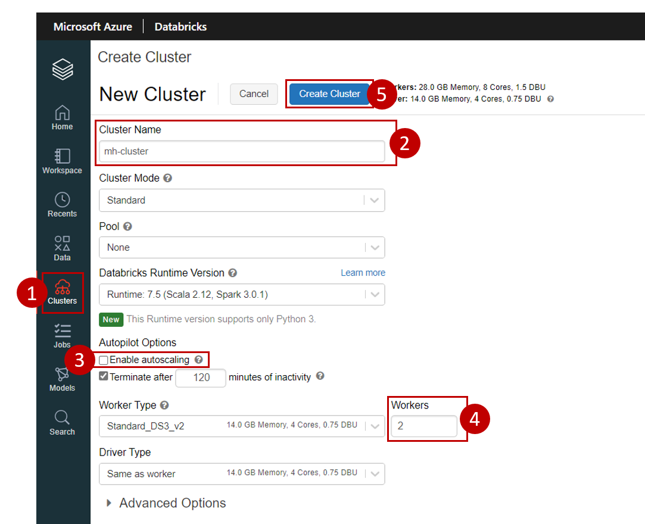645x524 pixels.
Task: Click the Databricks layered logo icon
Action: (x=63, y=69)
